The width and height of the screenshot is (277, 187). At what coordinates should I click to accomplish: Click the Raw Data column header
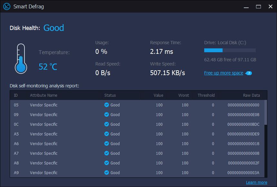[x=251, y=95]
